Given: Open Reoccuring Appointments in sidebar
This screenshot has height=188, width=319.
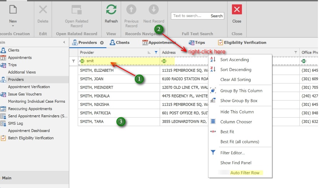Looking at the screenshot, I should point(30,109).
